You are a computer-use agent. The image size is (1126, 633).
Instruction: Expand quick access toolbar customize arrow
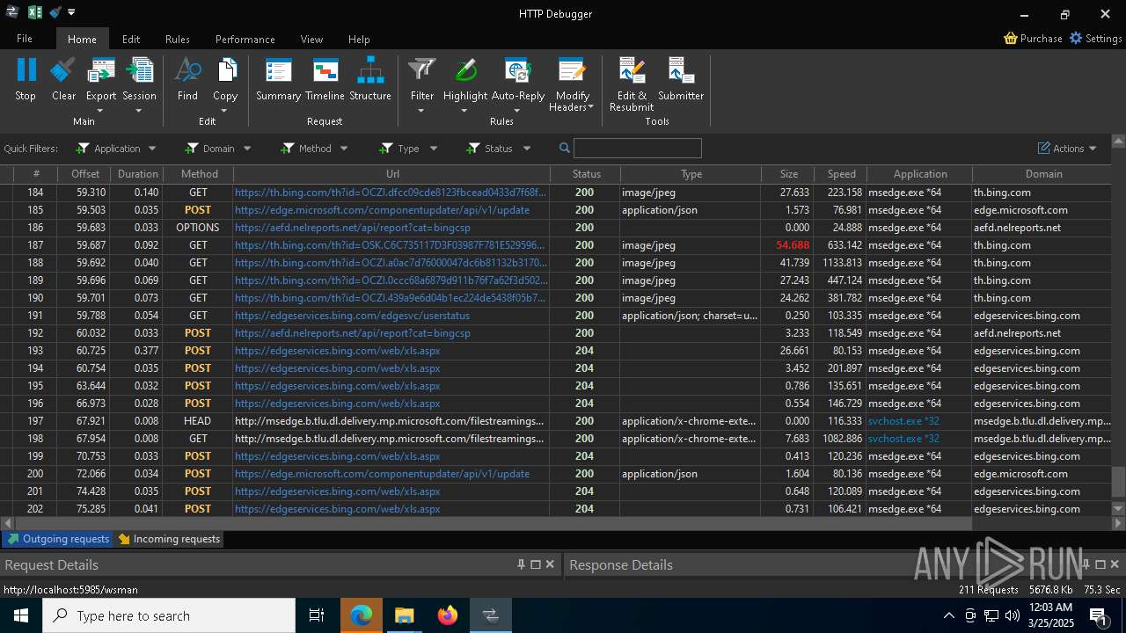coord(71,12)
